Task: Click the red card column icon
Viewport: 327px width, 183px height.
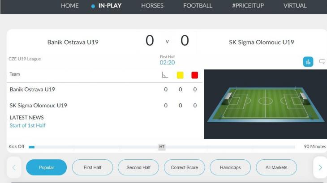Action: click(x=195, y=75)
